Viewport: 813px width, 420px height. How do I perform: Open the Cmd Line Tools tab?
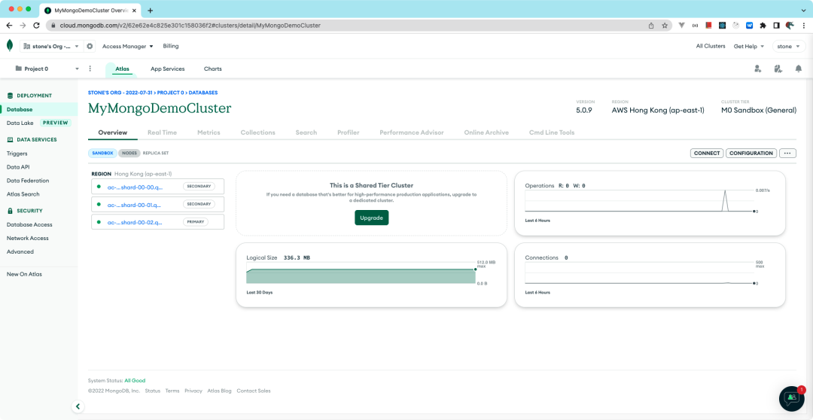pos(552,132)
